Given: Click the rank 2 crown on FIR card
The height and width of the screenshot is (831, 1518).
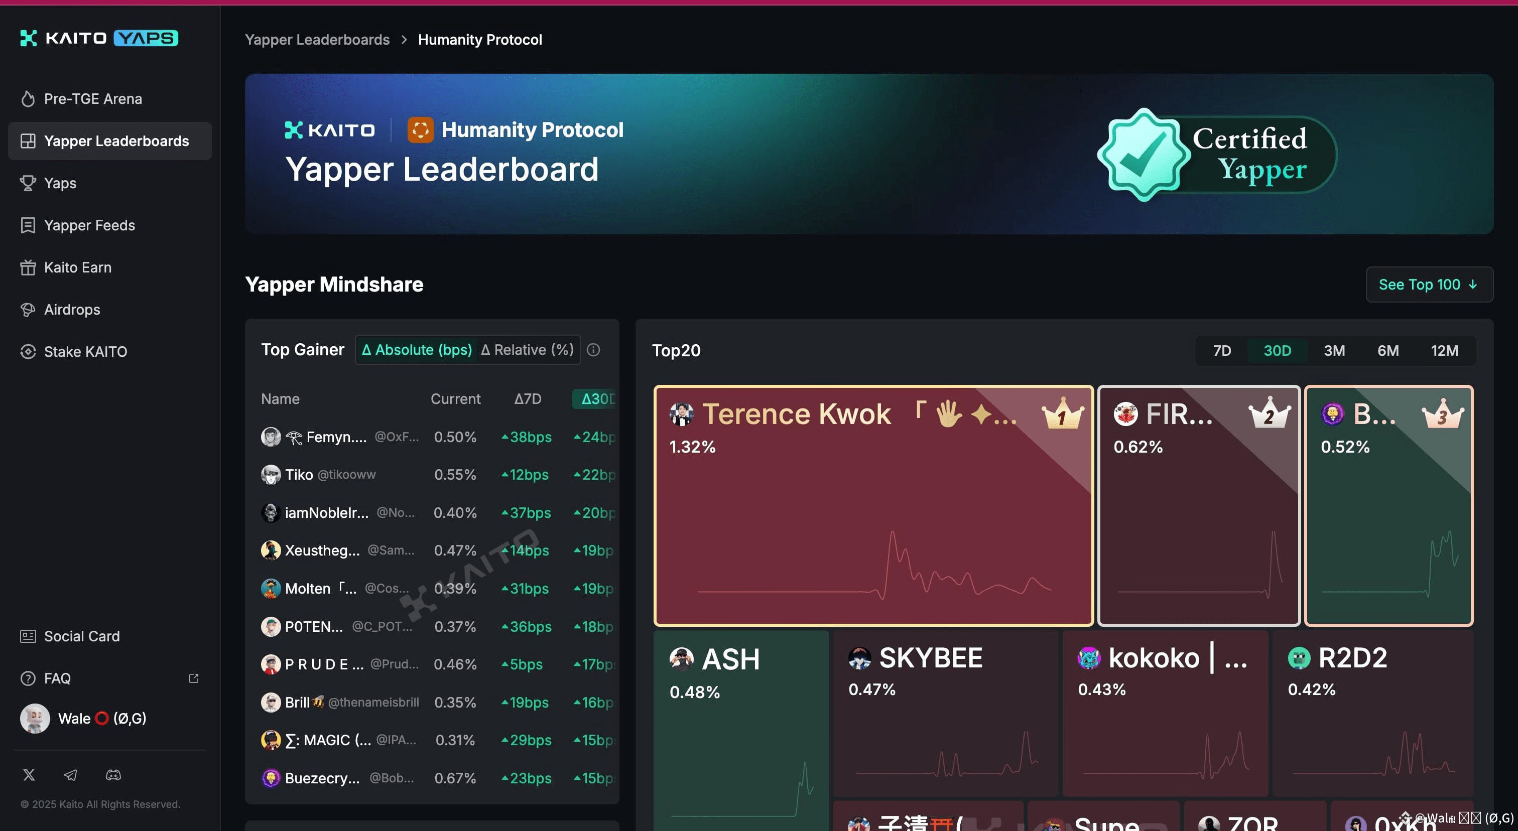Looking at the screenshot, I should 1270,413.
